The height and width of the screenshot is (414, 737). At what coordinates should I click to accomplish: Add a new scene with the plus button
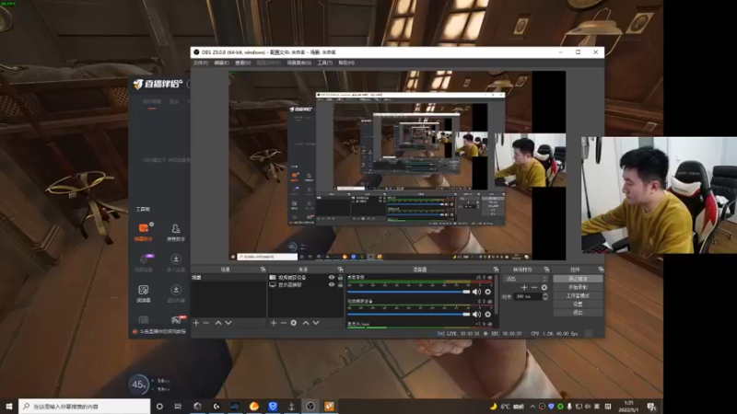pyautogui.click(x=196, y=323)
